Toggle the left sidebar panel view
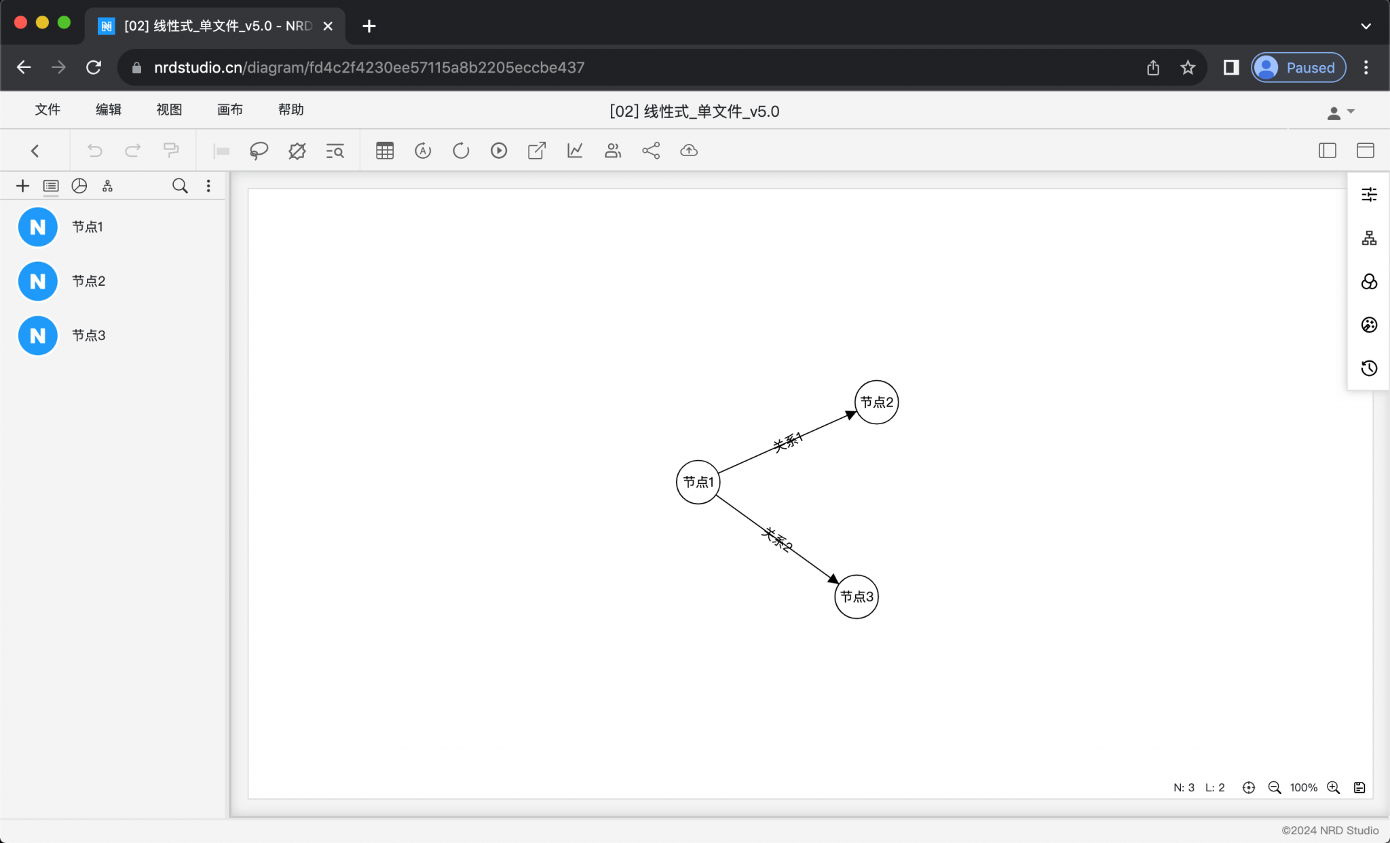The image size is (1390, 843). pyautogui.click(x=1327, y=151)
